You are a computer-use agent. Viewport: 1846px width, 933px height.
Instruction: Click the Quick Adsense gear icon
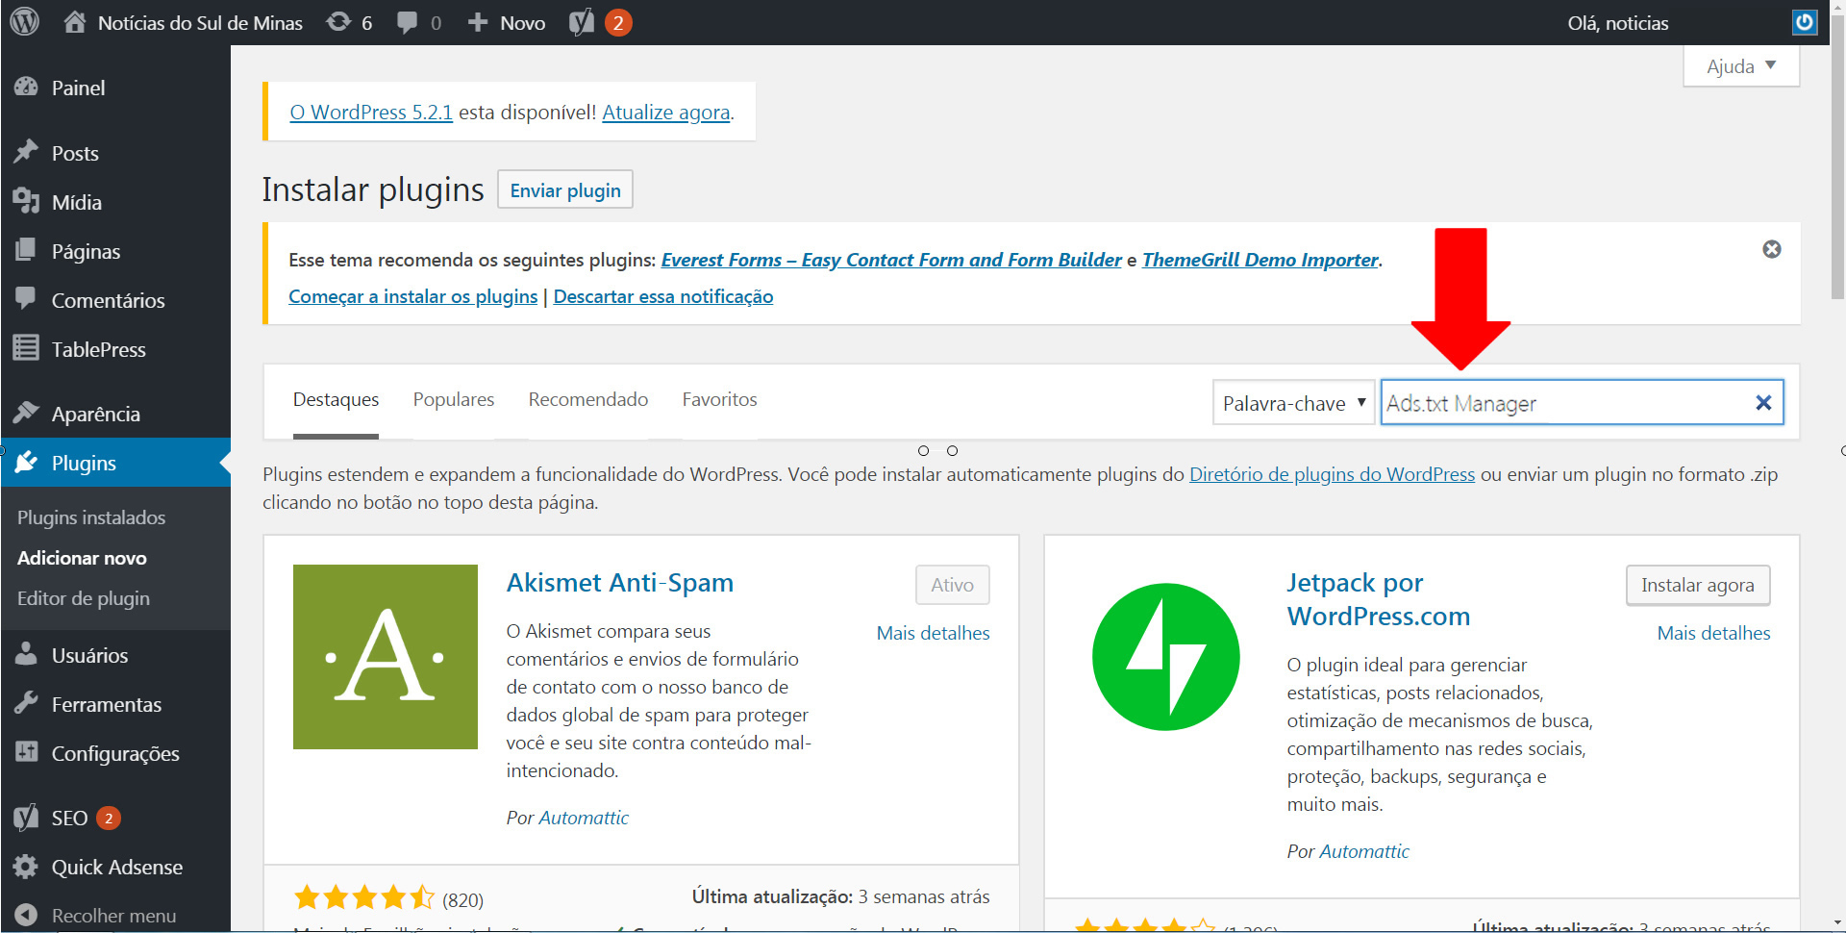(x=27, y=866)
